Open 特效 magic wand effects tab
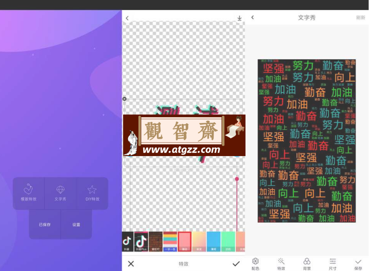 281,264
